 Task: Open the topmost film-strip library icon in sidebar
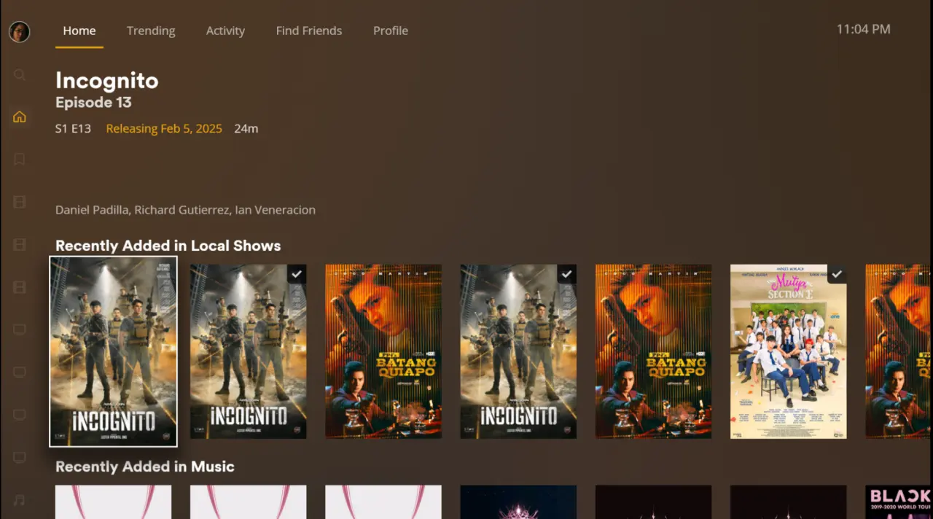click(x=20, y=202)
